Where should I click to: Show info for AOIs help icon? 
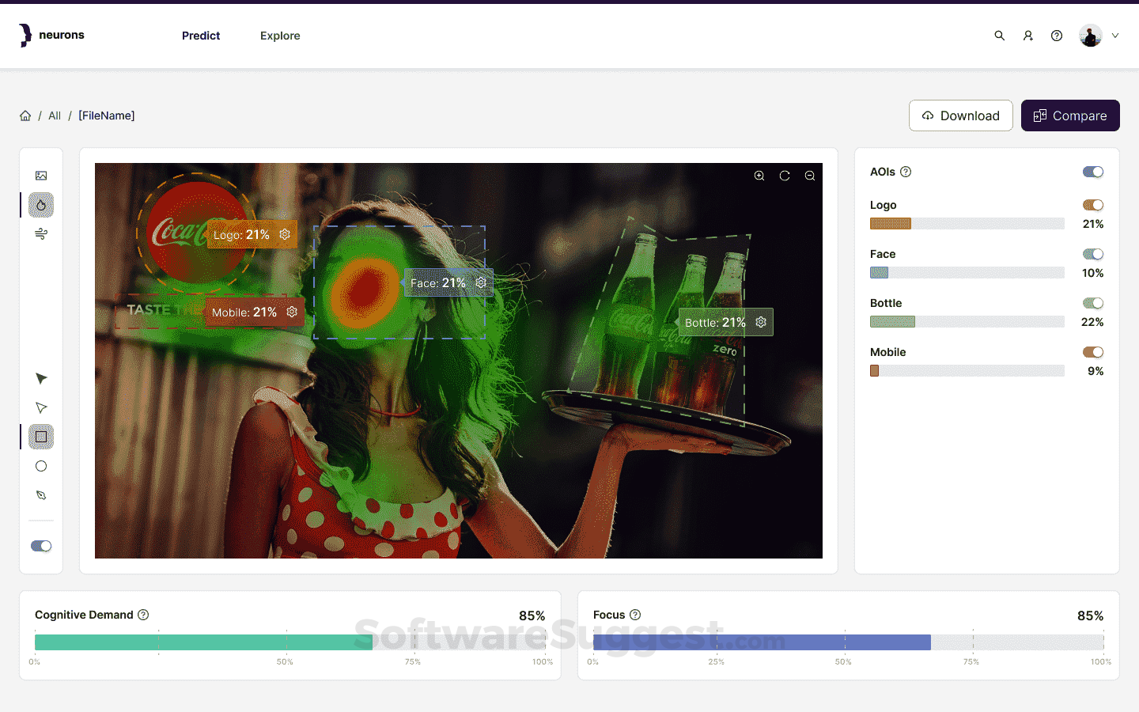tap(906, 172)
